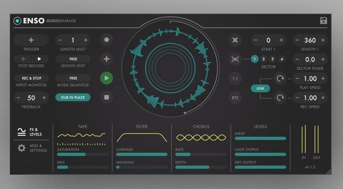
Task: Select Sector 2
Action: [x=264, y=59]
